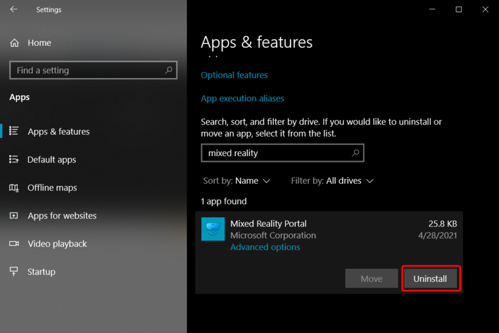Select the Mixed Reality Portal entry name

click(268, 224)
